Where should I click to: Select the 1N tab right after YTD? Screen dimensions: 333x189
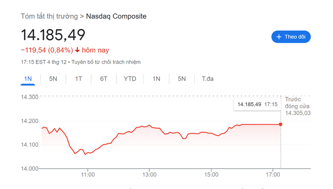point(156,79)
